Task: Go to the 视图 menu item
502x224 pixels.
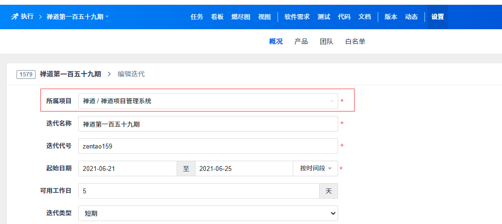Action: [x=265, y=17]
